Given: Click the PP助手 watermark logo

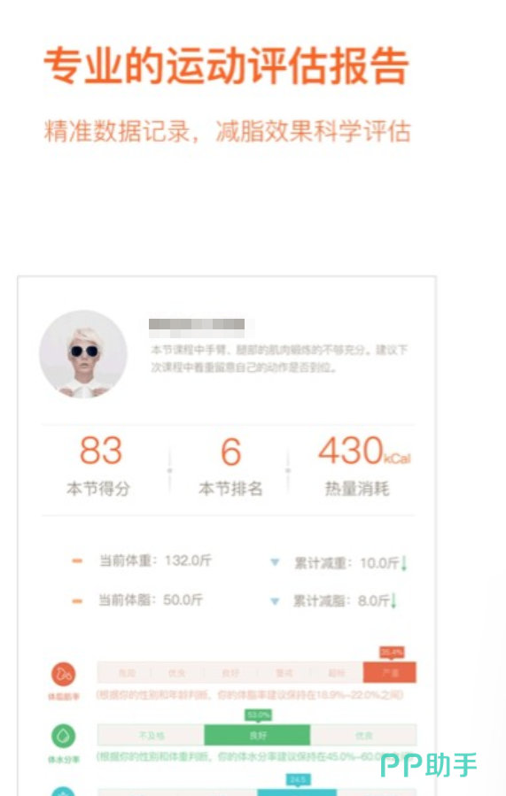Looking at the screenshot, I should pos(429,765).
